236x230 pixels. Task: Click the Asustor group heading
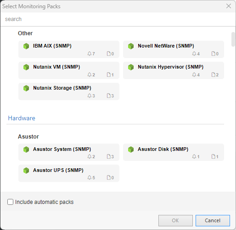tap(28, 137)
